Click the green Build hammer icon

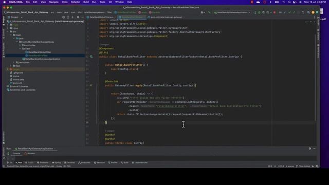click(x=209, y=12)
